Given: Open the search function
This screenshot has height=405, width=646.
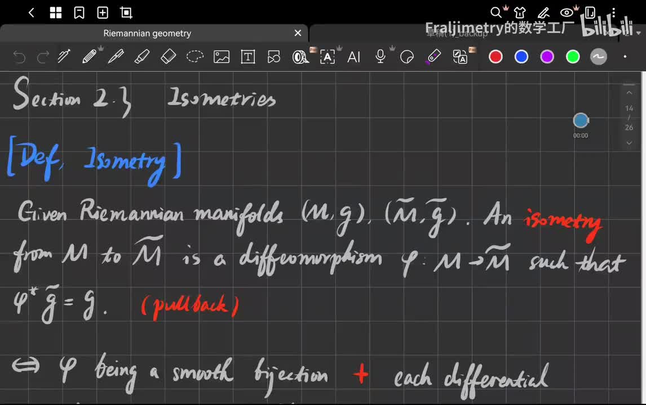Looking at the screenshot, I should (x=496, y=13).
